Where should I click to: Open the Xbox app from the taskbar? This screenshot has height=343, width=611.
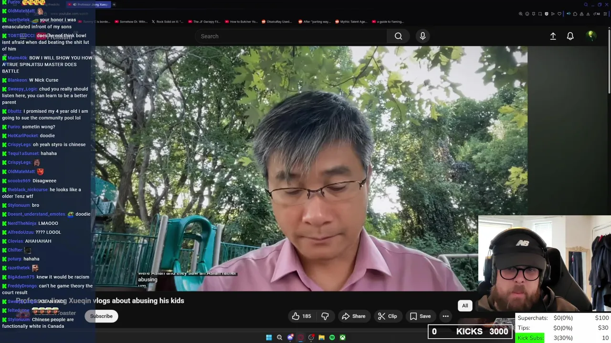(342, 337)
